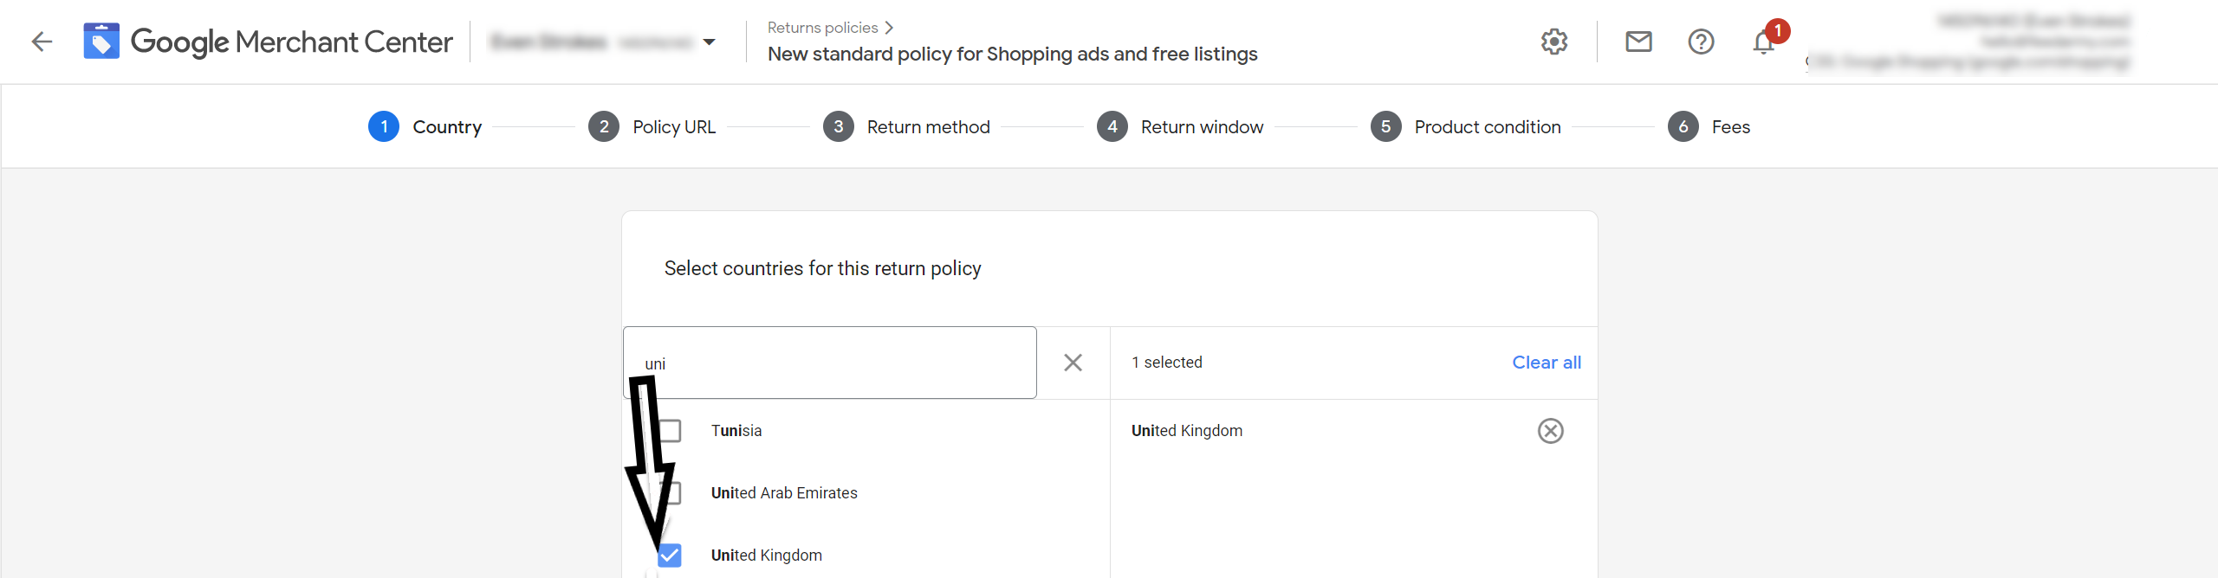Click the Clear all link
The width and height of the screenshot is (2218, 578).
(x=1546, y=363)
